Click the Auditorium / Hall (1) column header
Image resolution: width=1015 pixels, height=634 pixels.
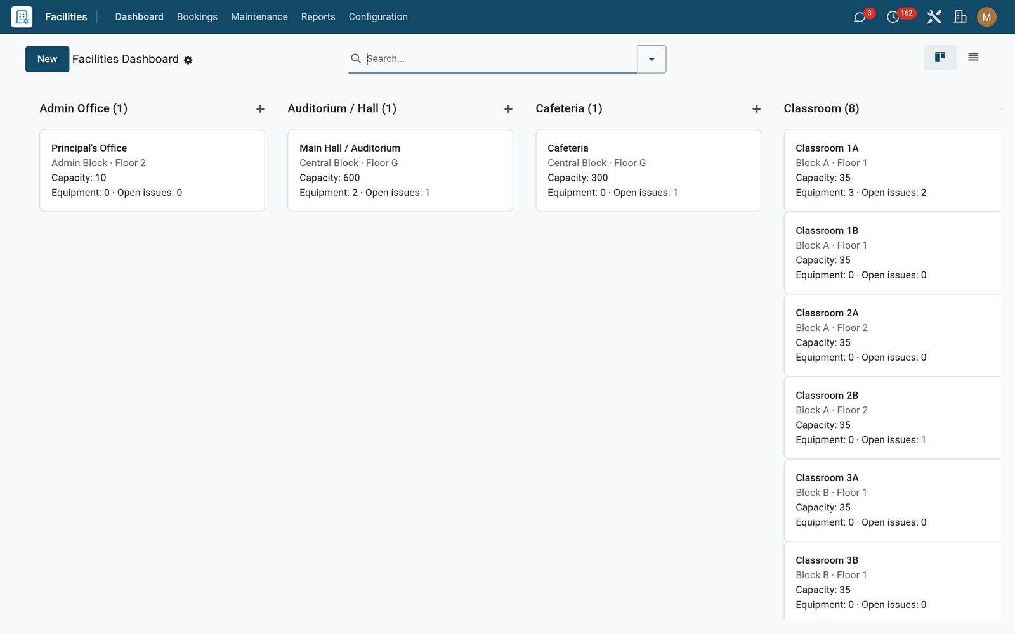pyautogui.click(x=342, y=108)
